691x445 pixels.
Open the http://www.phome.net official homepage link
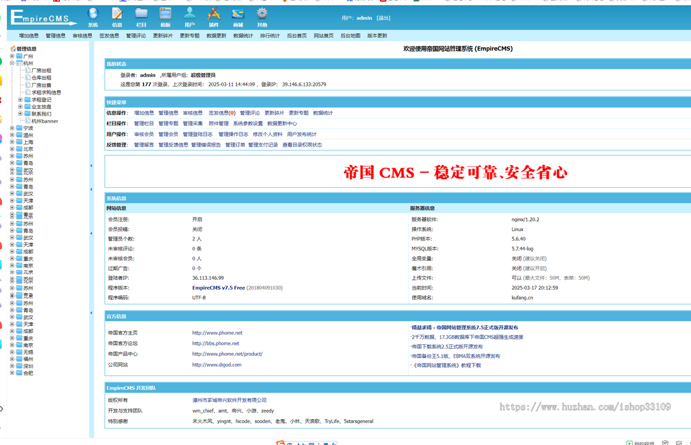click(x=217, y=333)
